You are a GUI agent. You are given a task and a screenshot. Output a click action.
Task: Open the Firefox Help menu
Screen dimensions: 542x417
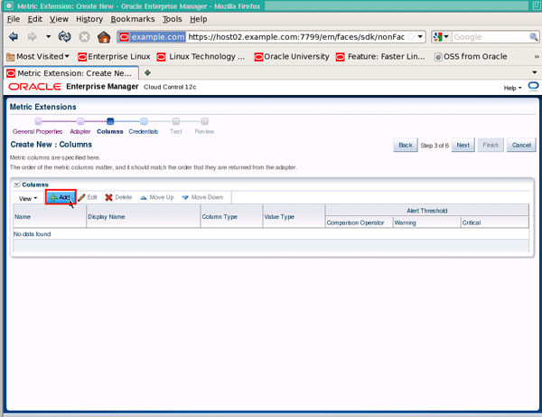pos(199,19)
